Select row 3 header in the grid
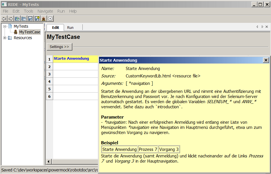This screenshot has width=271, height=174. pyautogui.click(x=49, y=74)
